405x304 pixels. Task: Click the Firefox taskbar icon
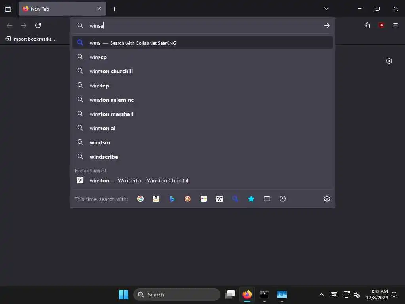[x=247, y=294]
